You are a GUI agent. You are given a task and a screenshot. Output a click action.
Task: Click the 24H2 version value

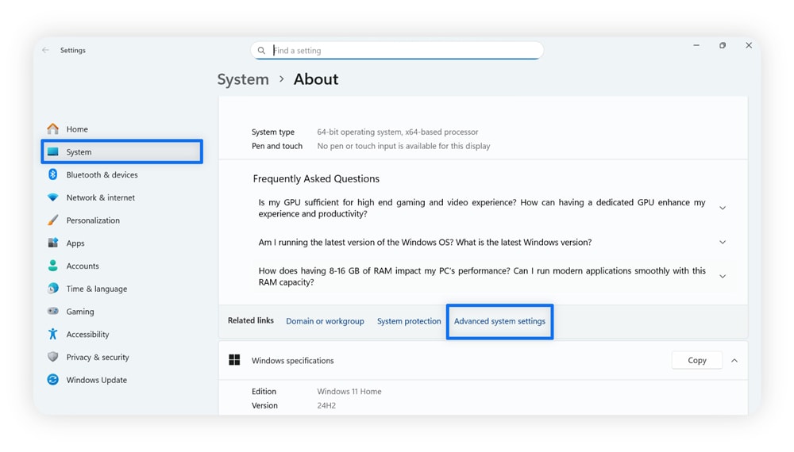pos(326,405)
